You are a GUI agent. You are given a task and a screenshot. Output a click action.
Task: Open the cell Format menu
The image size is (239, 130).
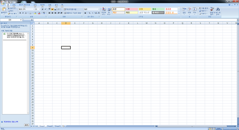(x=195, y=11)
